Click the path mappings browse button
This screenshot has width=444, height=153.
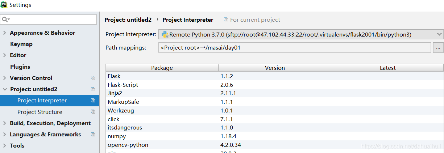tap(438, 48)
